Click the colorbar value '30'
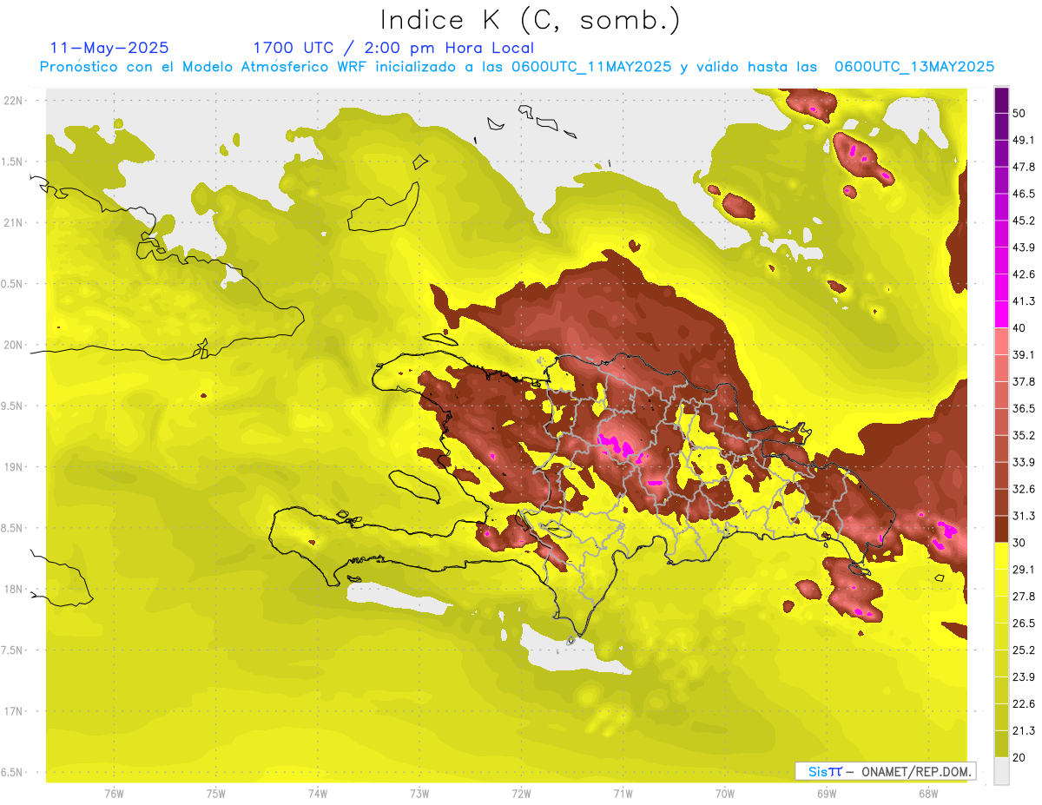Screen dimensions: 1042x805 [x=1019, y=543]
